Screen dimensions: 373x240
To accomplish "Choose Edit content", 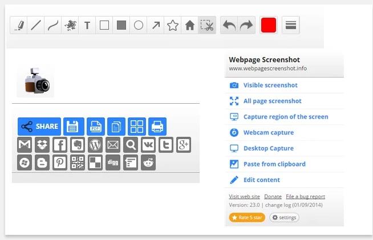I will [x=284, y=180].
